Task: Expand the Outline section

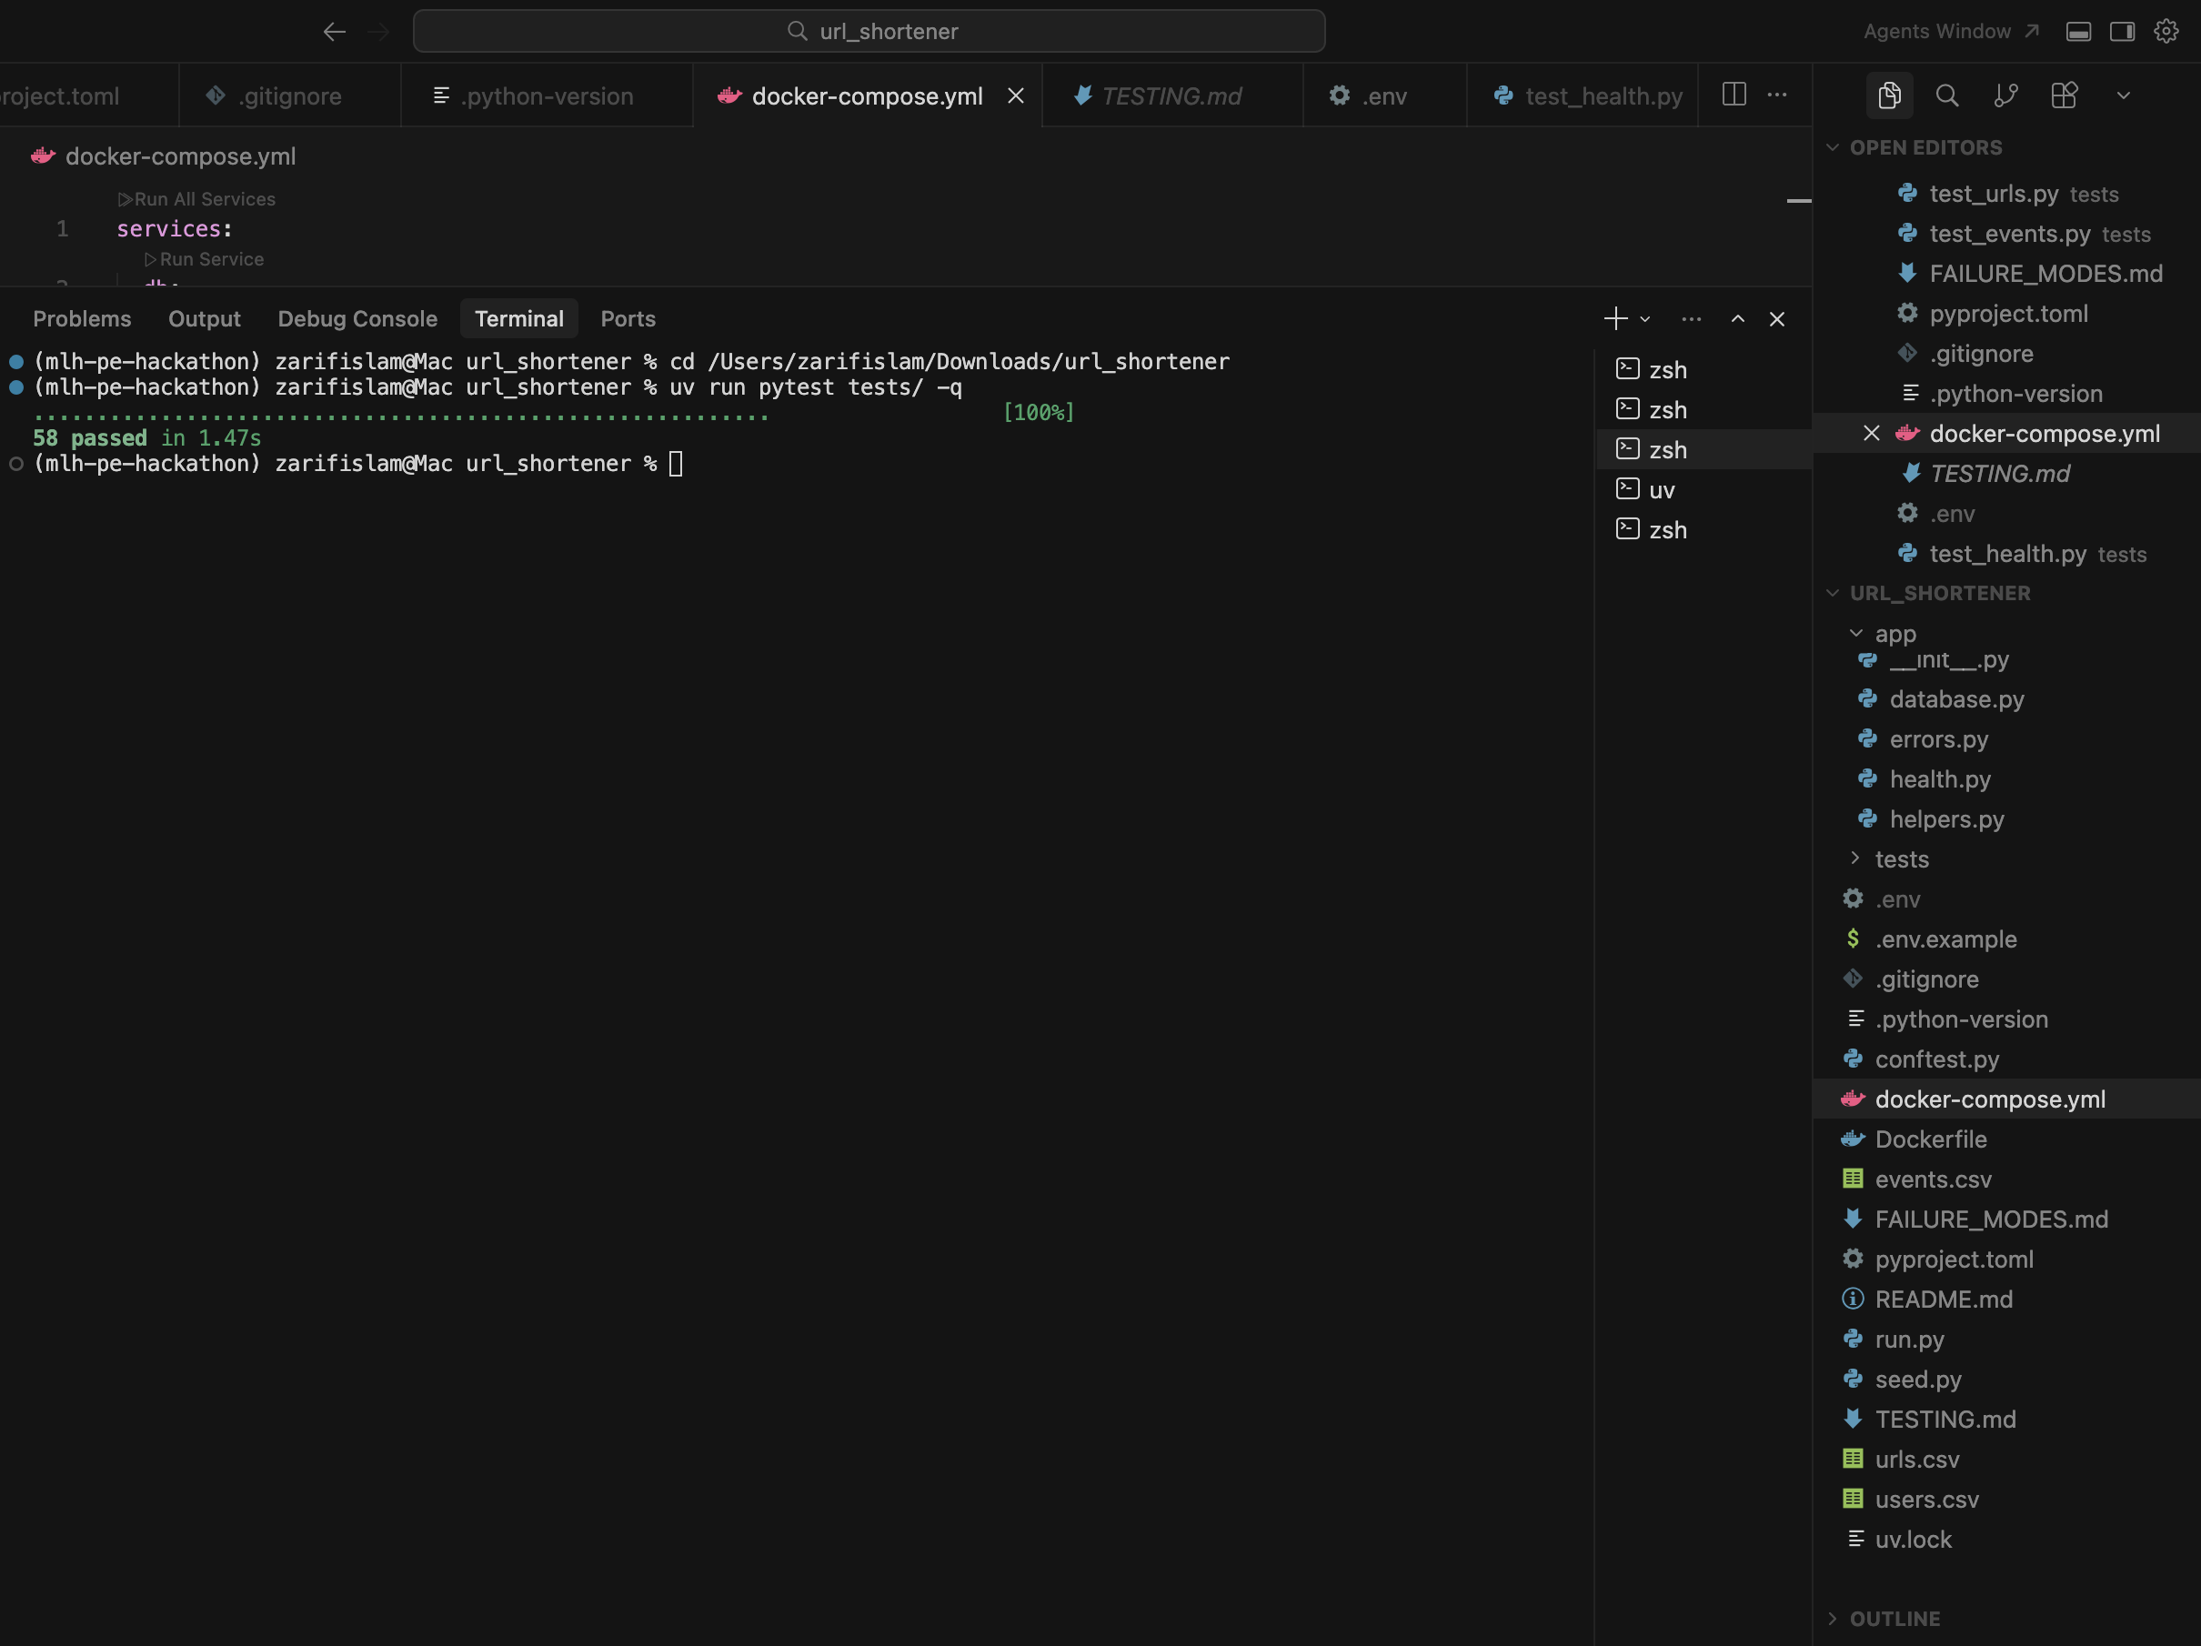Action: pos(1894,1618)
